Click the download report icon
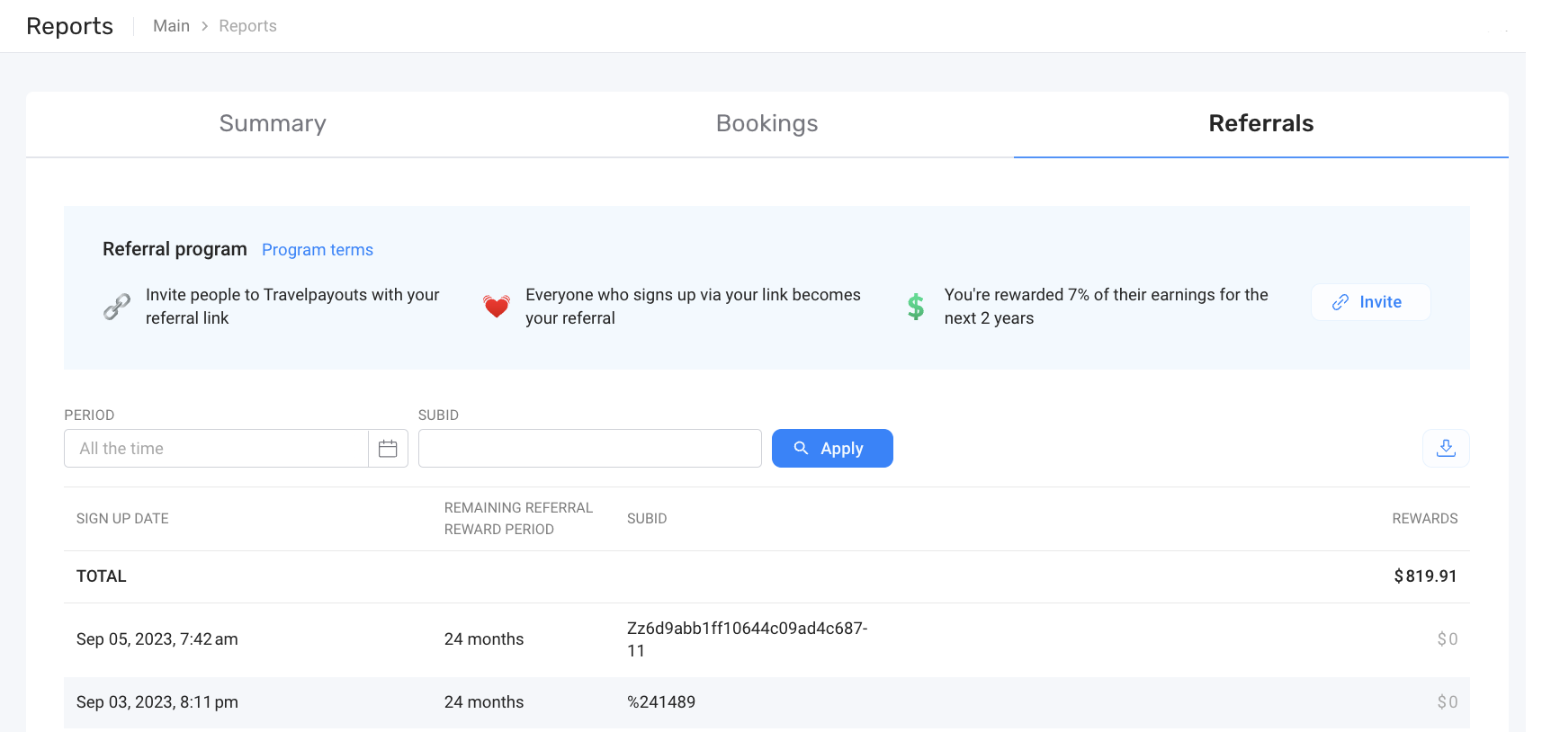1560x732 pixels. (1446, 448)
